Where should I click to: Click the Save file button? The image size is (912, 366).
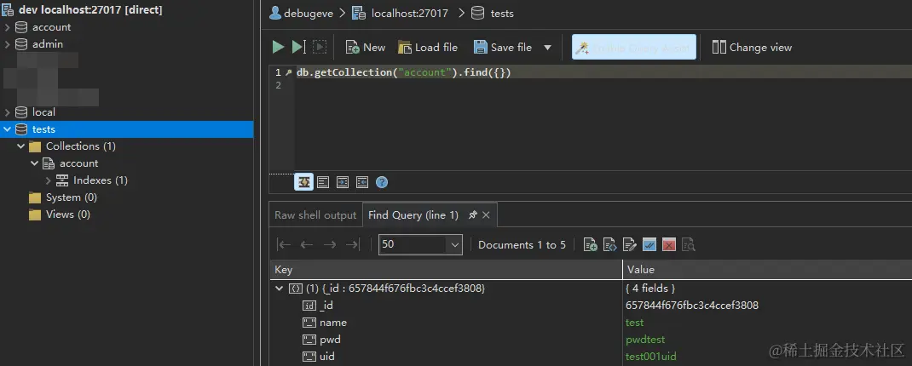(503, 48)
